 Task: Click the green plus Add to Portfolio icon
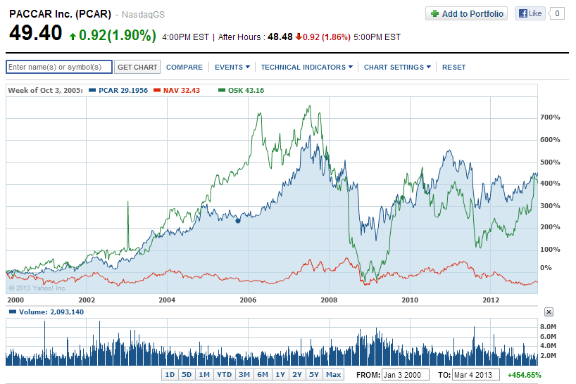point(435,13)
